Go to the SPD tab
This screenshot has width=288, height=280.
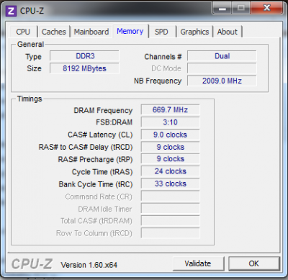(161, 32)
